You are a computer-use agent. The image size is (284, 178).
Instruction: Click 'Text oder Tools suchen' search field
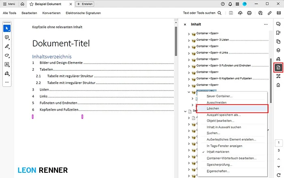coord(202,13)
